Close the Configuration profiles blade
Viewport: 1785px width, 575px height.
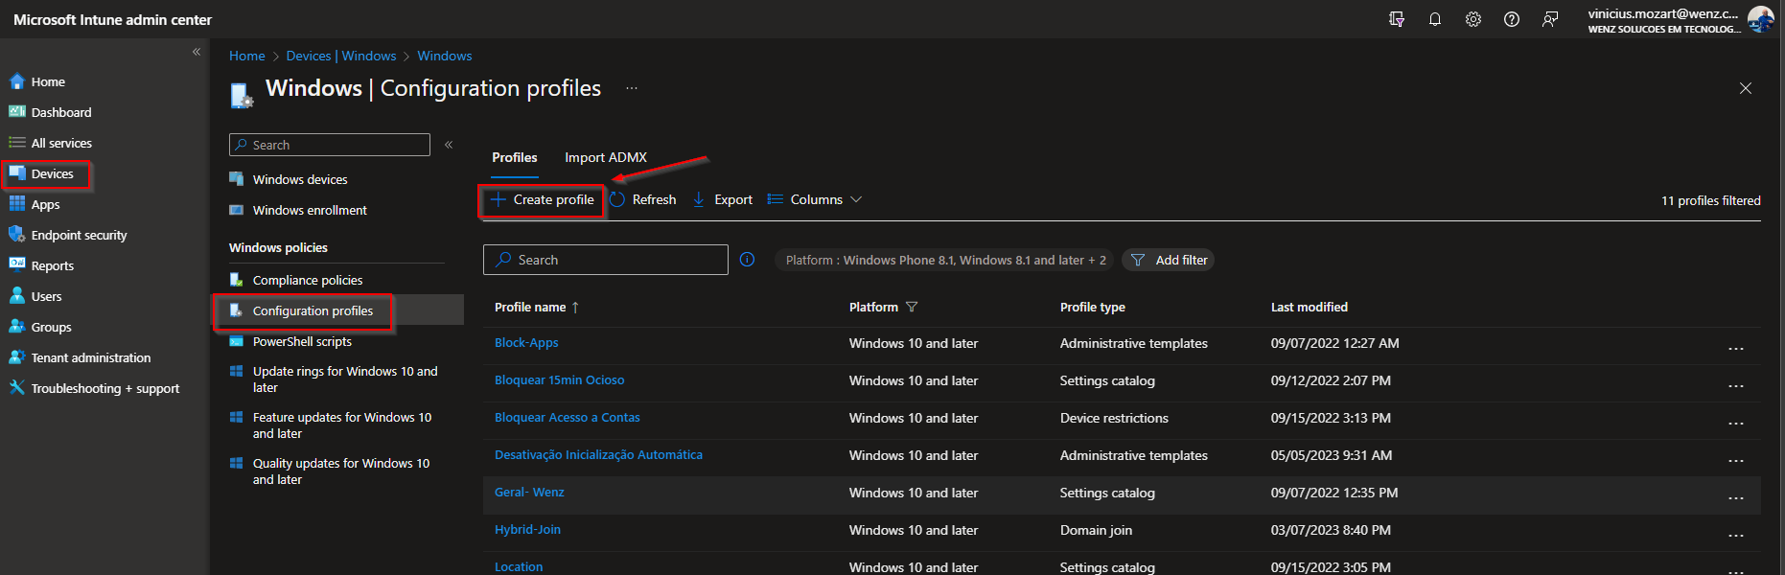click(1746, 88)
